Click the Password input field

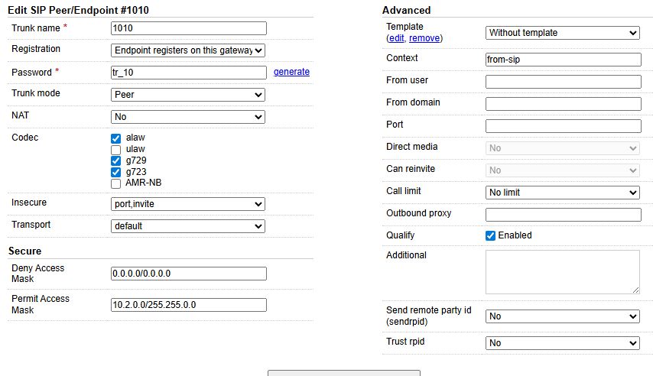coord(189,73)
